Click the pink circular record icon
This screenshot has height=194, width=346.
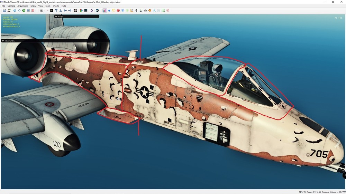point(168,10)
